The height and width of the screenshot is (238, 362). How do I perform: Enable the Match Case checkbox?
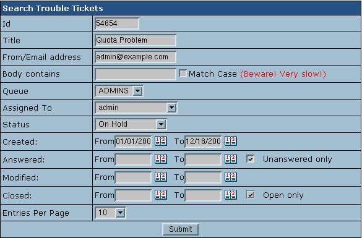point(183,74)
